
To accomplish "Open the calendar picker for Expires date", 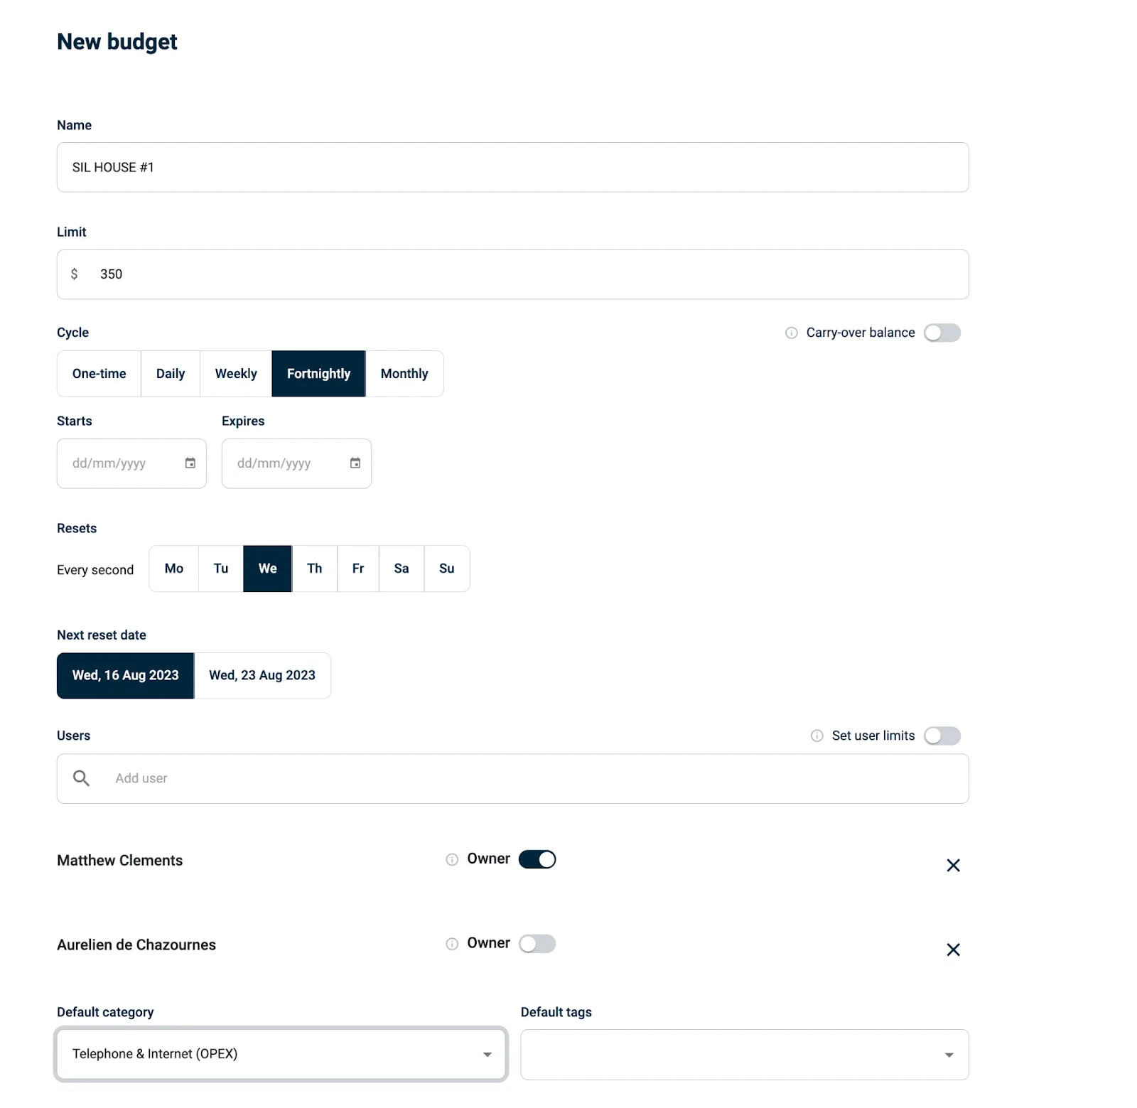I will click(355, 463).
